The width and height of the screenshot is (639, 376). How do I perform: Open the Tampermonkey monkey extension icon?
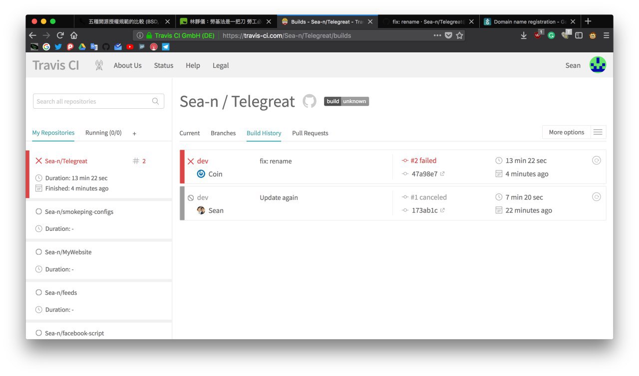593,35
